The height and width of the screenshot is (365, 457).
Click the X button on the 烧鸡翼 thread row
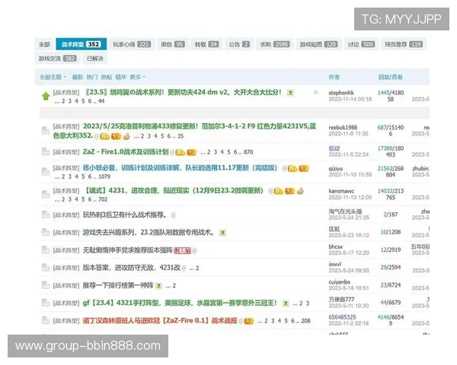point(315,92)
